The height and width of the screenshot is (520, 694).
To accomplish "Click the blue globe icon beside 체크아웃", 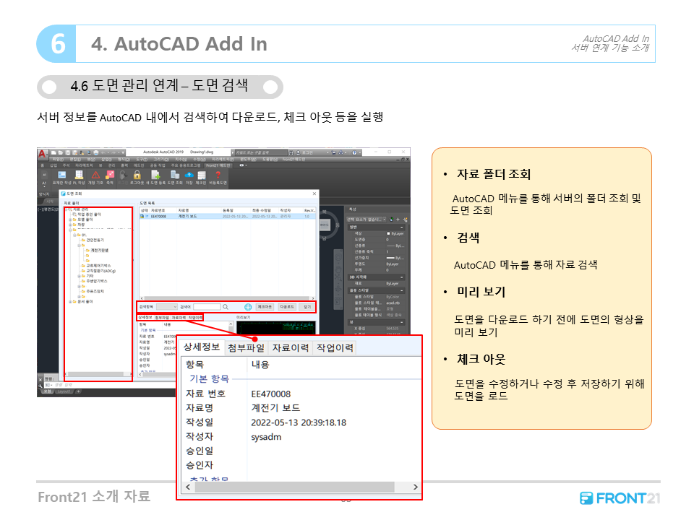I will click(x=248, y=307).
